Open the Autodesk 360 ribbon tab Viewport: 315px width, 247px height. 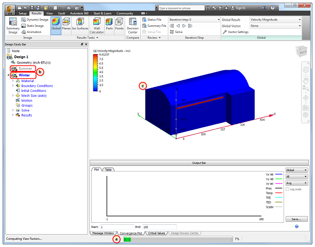(79, 13)
